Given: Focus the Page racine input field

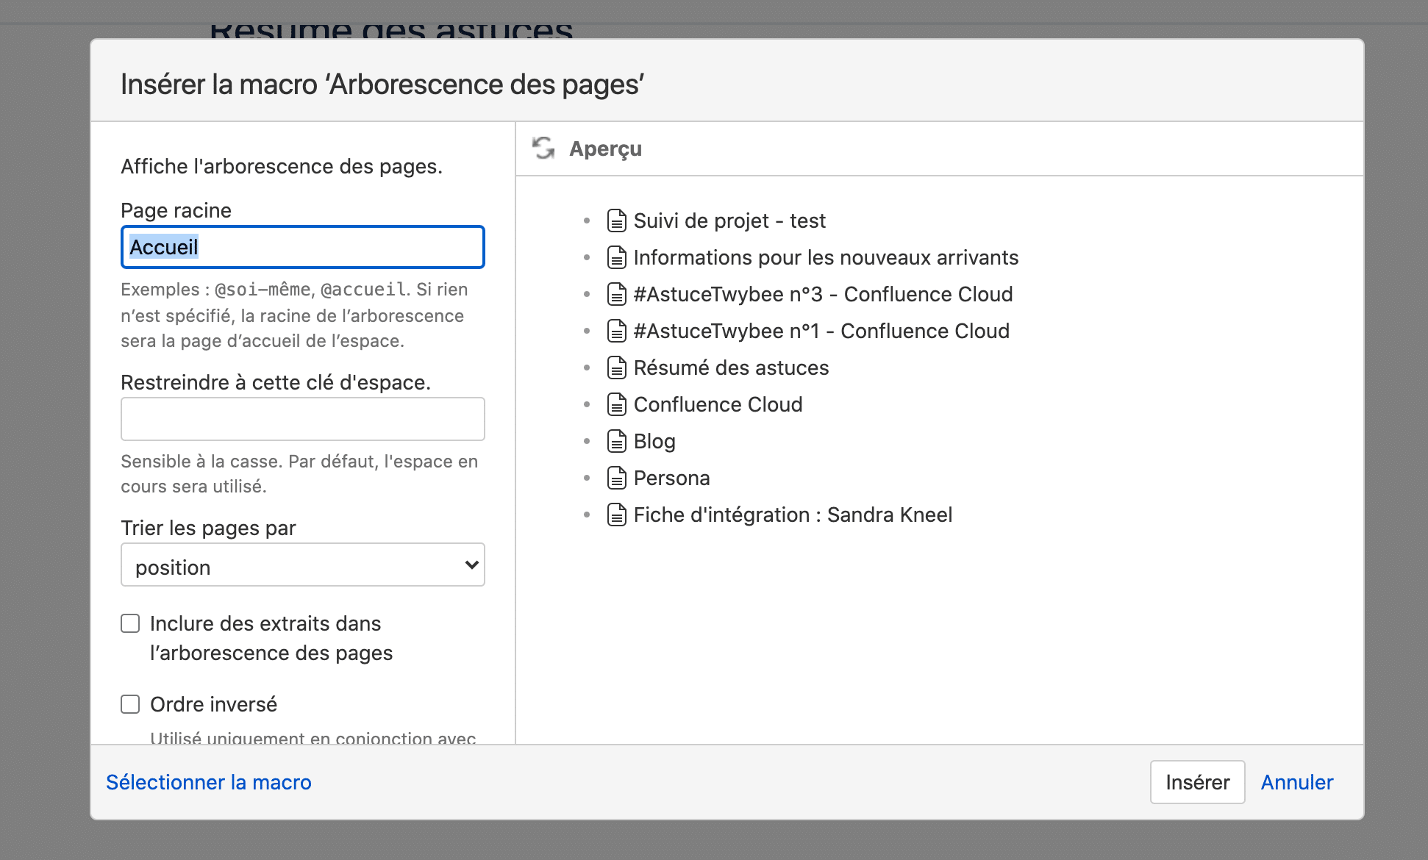Looking at the screenshot, I should (303, 247).
